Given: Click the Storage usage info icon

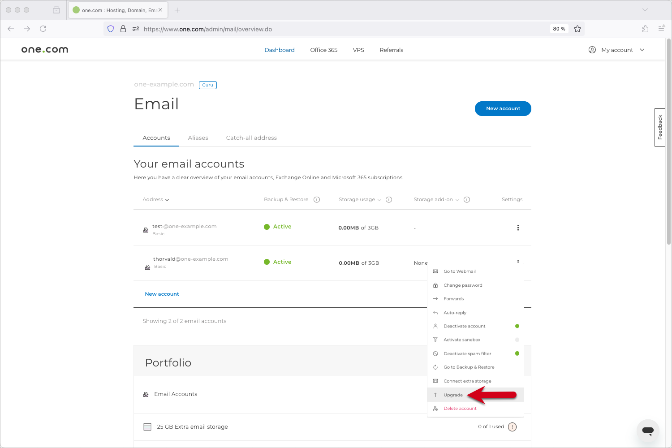Looking at the screenshot, I should click(x=389, y=200).
